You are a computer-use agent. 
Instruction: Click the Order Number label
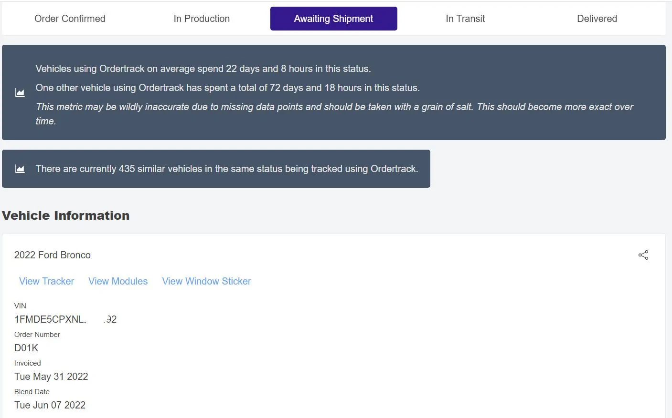click(37, 335)
